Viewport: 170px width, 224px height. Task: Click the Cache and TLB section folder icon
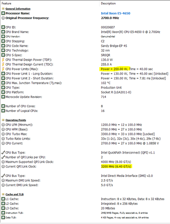[x=3, y=194]
